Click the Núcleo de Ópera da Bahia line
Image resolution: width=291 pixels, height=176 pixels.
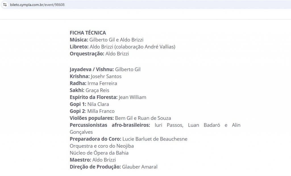point(99,153)
